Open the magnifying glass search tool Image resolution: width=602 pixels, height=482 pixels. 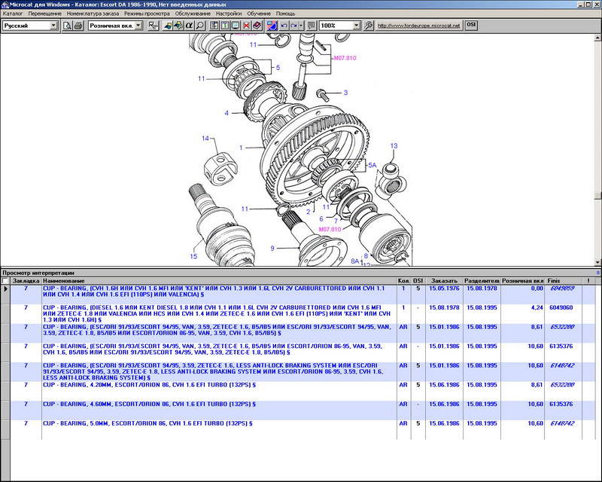click(199, 26)
